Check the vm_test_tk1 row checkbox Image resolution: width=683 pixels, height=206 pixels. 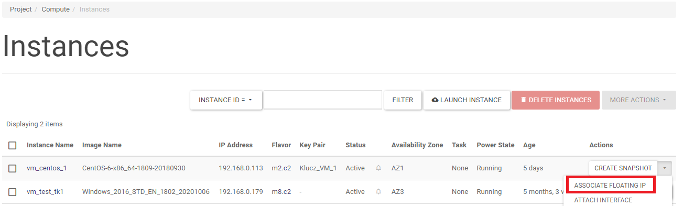click(13, 192)
